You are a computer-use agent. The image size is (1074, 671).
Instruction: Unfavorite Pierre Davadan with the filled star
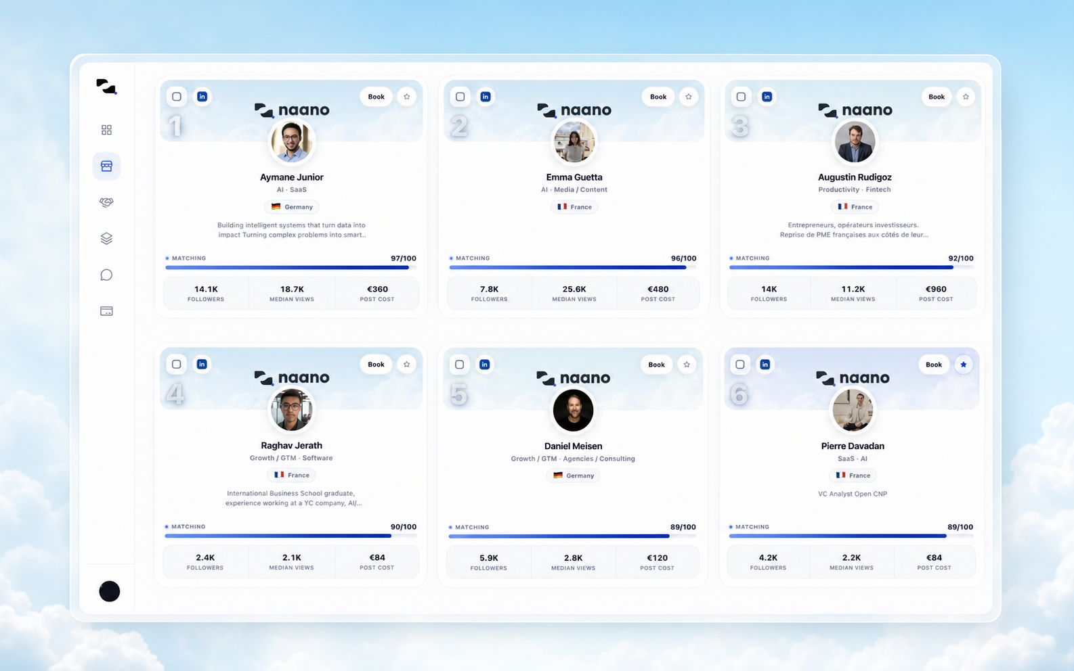(963, 365)
